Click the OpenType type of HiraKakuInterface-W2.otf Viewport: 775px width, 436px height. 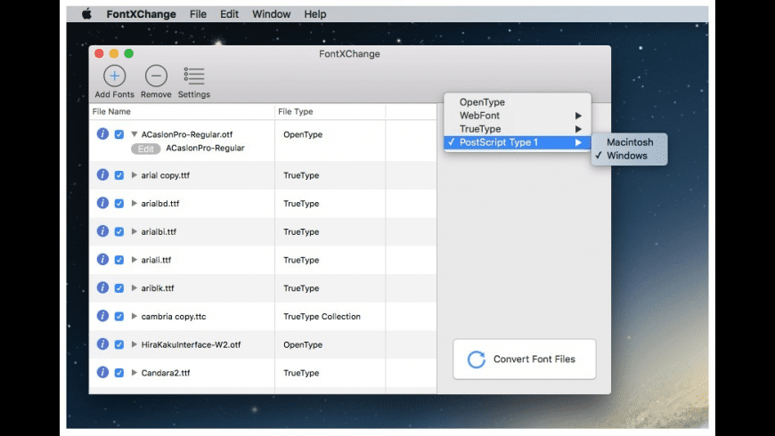(303, 344)
